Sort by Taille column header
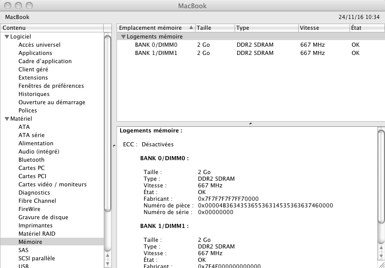 215,28
